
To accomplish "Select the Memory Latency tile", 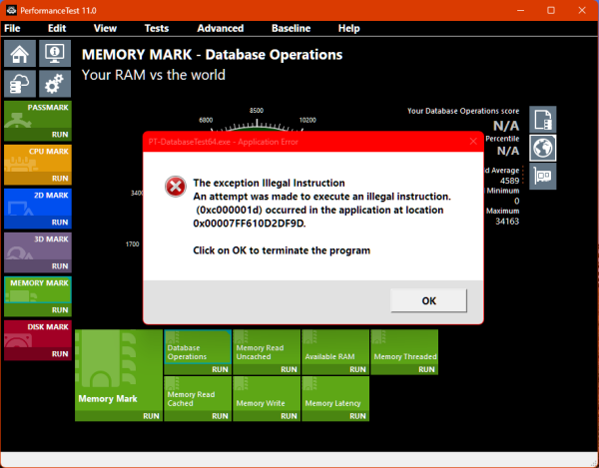I will [335, 393].
